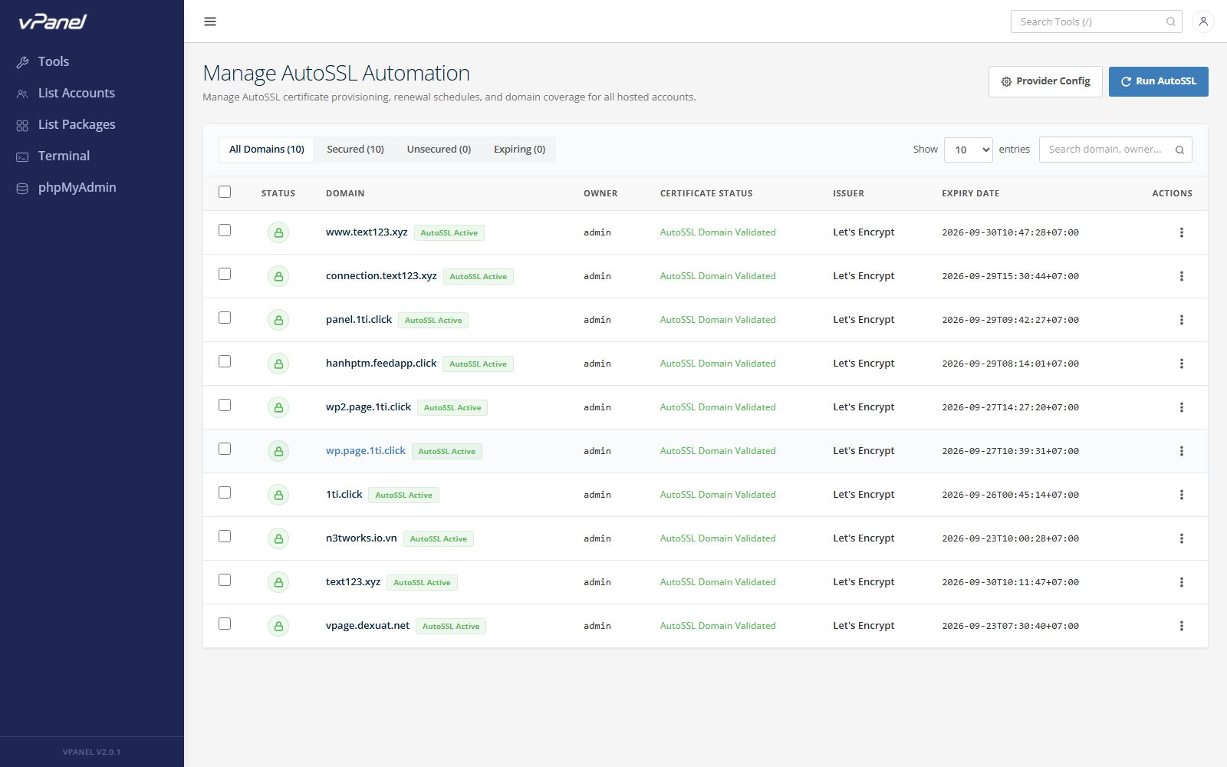Click the lock status icon for 1ti.click

tap(278, 495)
